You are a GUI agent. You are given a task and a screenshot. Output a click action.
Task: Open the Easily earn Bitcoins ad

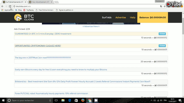[x=61, y=70]
